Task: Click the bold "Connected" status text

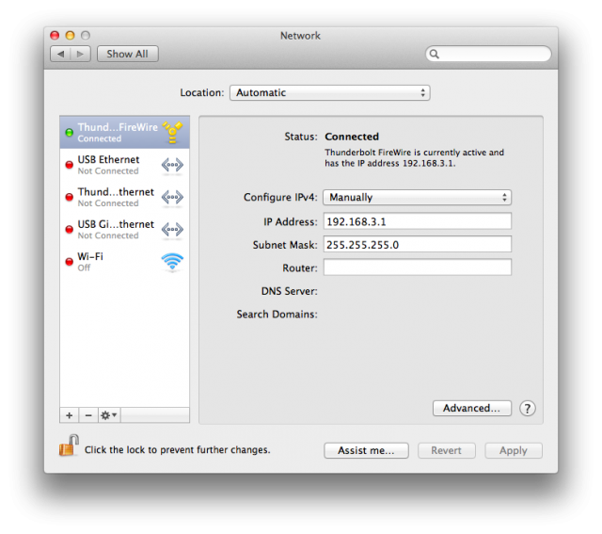Action: 352,137
